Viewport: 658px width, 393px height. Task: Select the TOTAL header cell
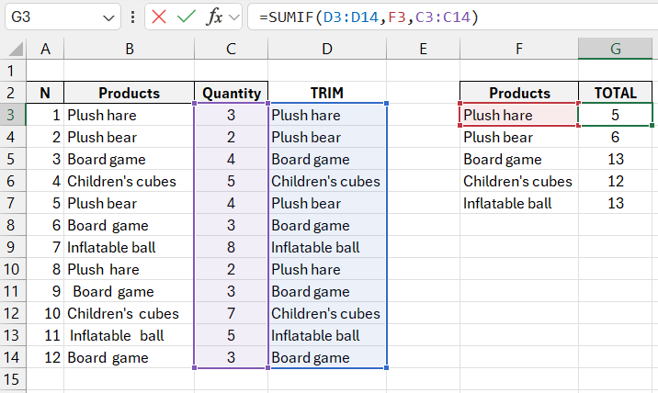[615, 93]
